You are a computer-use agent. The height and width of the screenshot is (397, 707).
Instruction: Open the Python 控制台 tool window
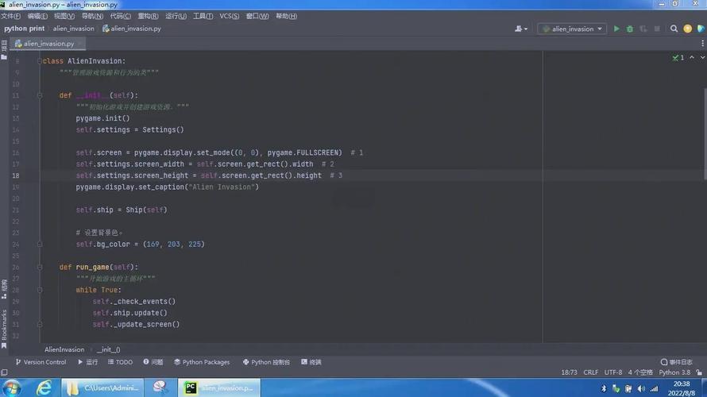tap(266, 362)
